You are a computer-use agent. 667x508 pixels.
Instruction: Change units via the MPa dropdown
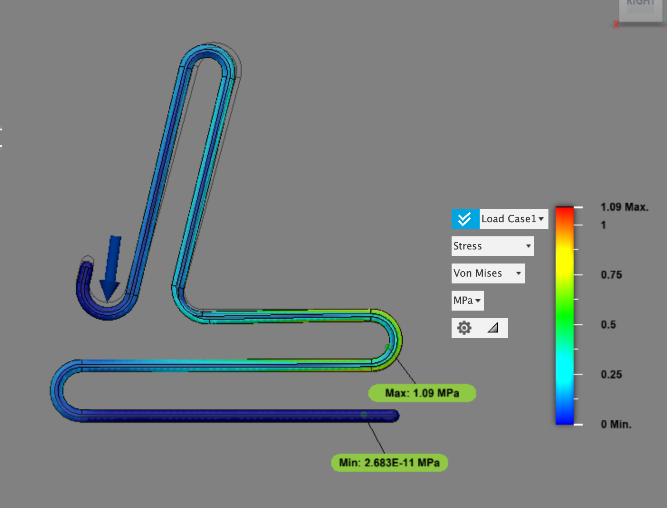pos(468,301)
